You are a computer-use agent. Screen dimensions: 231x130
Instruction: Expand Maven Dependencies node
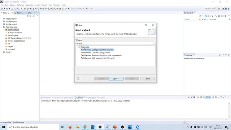coord(4,41)
